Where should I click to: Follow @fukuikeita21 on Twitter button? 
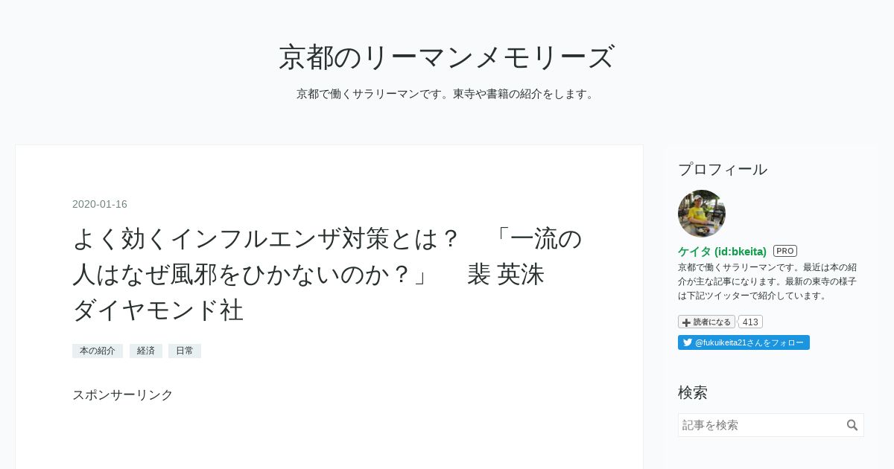coord(744,342)
